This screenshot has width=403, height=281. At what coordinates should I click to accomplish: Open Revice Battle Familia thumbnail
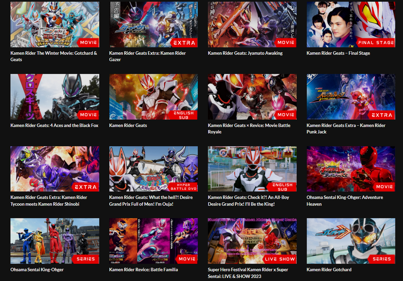[154, 241]
